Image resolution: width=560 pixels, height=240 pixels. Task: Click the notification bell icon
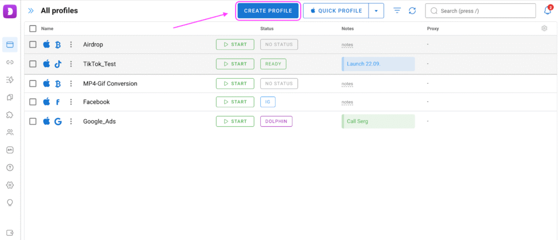(547, 10)
